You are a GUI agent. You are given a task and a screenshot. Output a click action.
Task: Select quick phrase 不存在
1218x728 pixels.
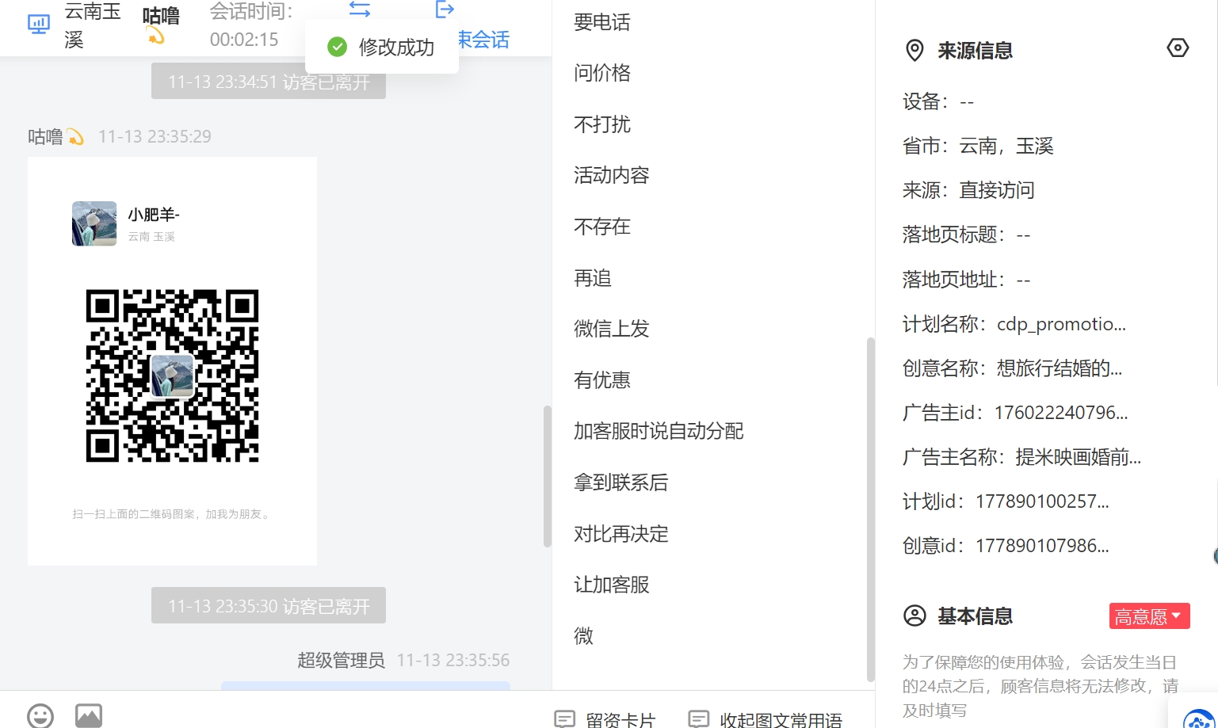(x=602, y=227)
